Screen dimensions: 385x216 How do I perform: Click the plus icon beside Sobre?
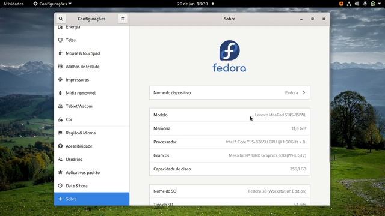click(x=60, y=199)
